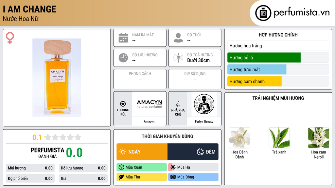Click the snowflake icon beside Mùa Đông

point(173,177)
